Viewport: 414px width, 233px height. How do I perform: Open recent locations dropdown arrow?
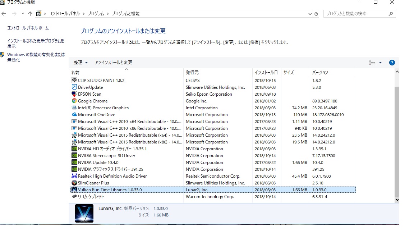(x=23, y=13)
